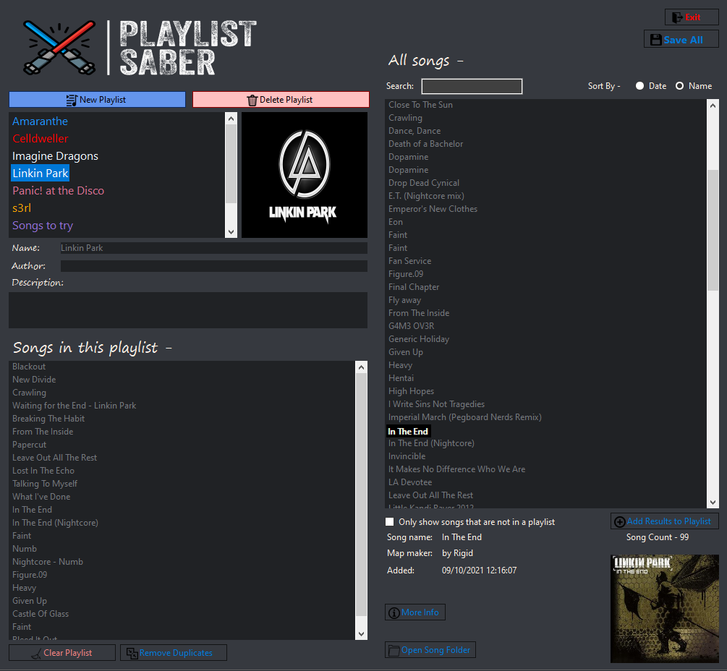Click the Author input field

pos(213,266)
